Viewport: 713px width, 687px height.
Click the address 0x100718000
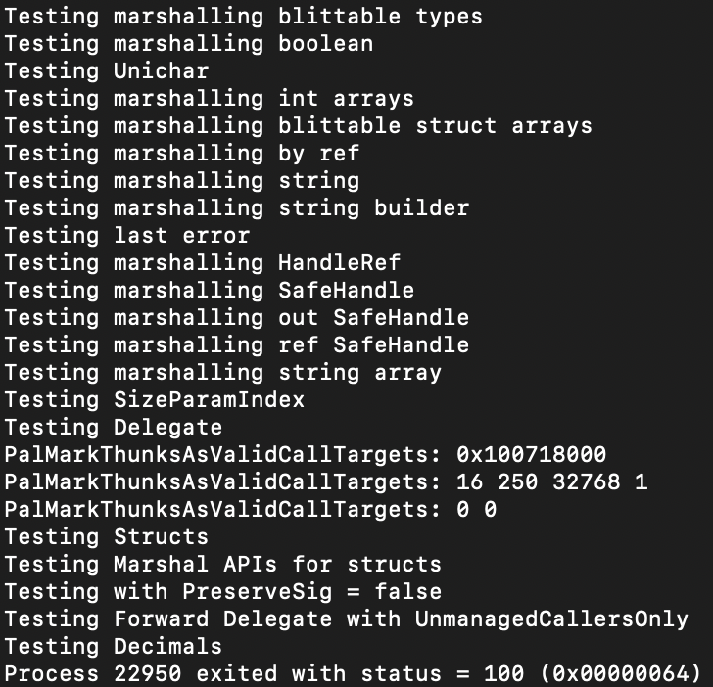click(x=531, y=455)
